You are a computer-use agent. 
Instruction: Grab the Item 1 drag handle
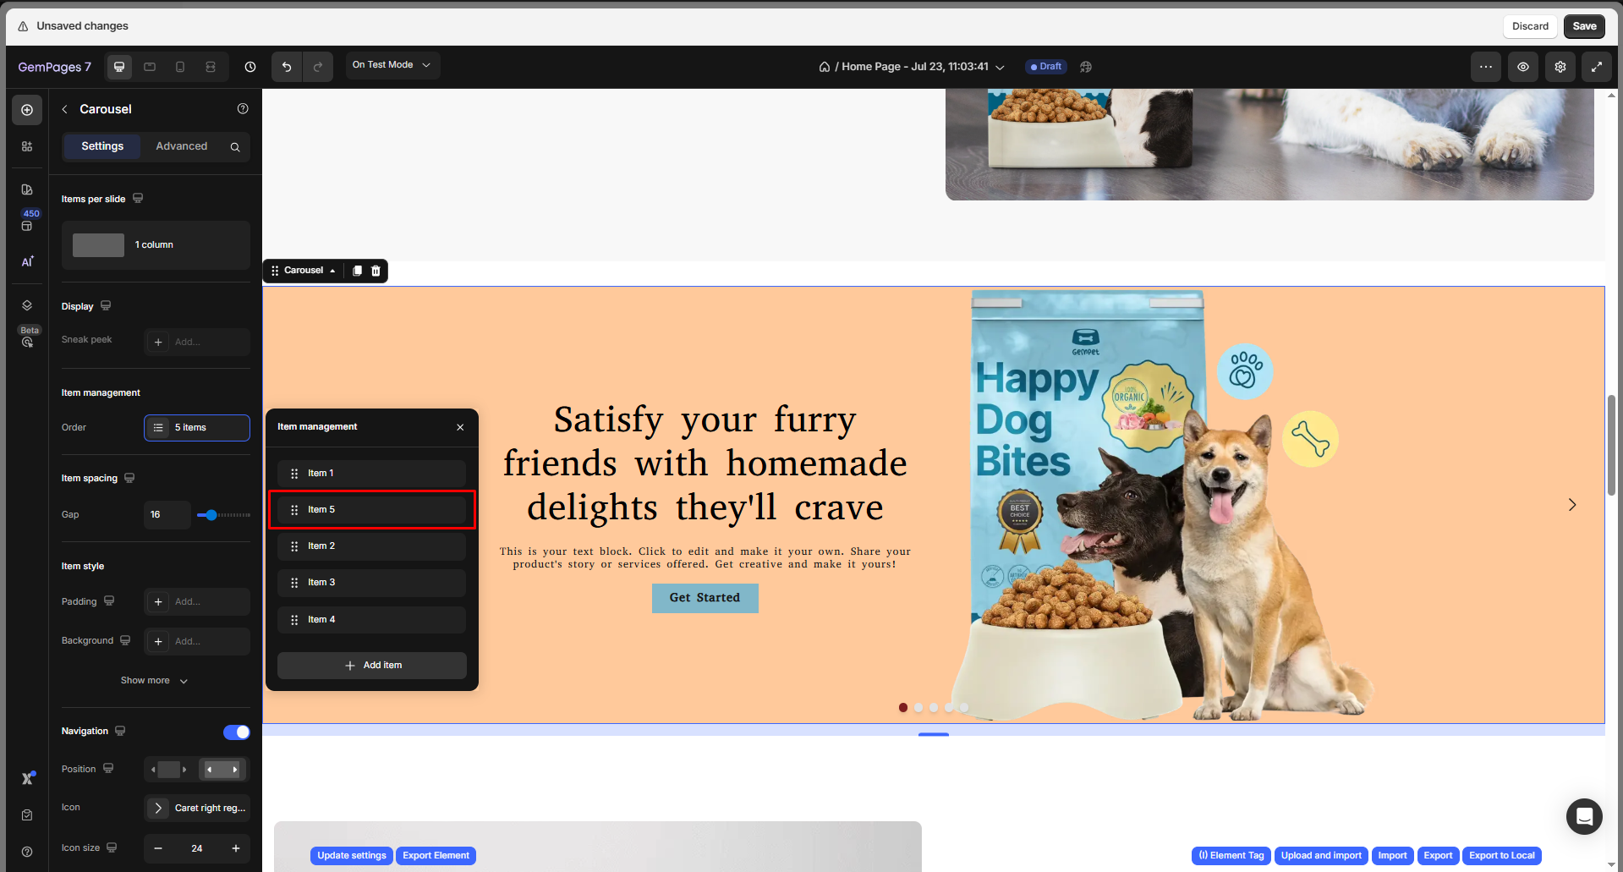[294, 474]
